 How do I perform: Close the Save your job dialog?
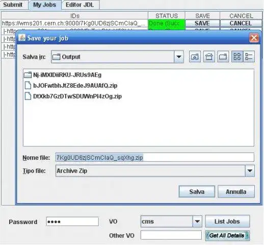254,38
